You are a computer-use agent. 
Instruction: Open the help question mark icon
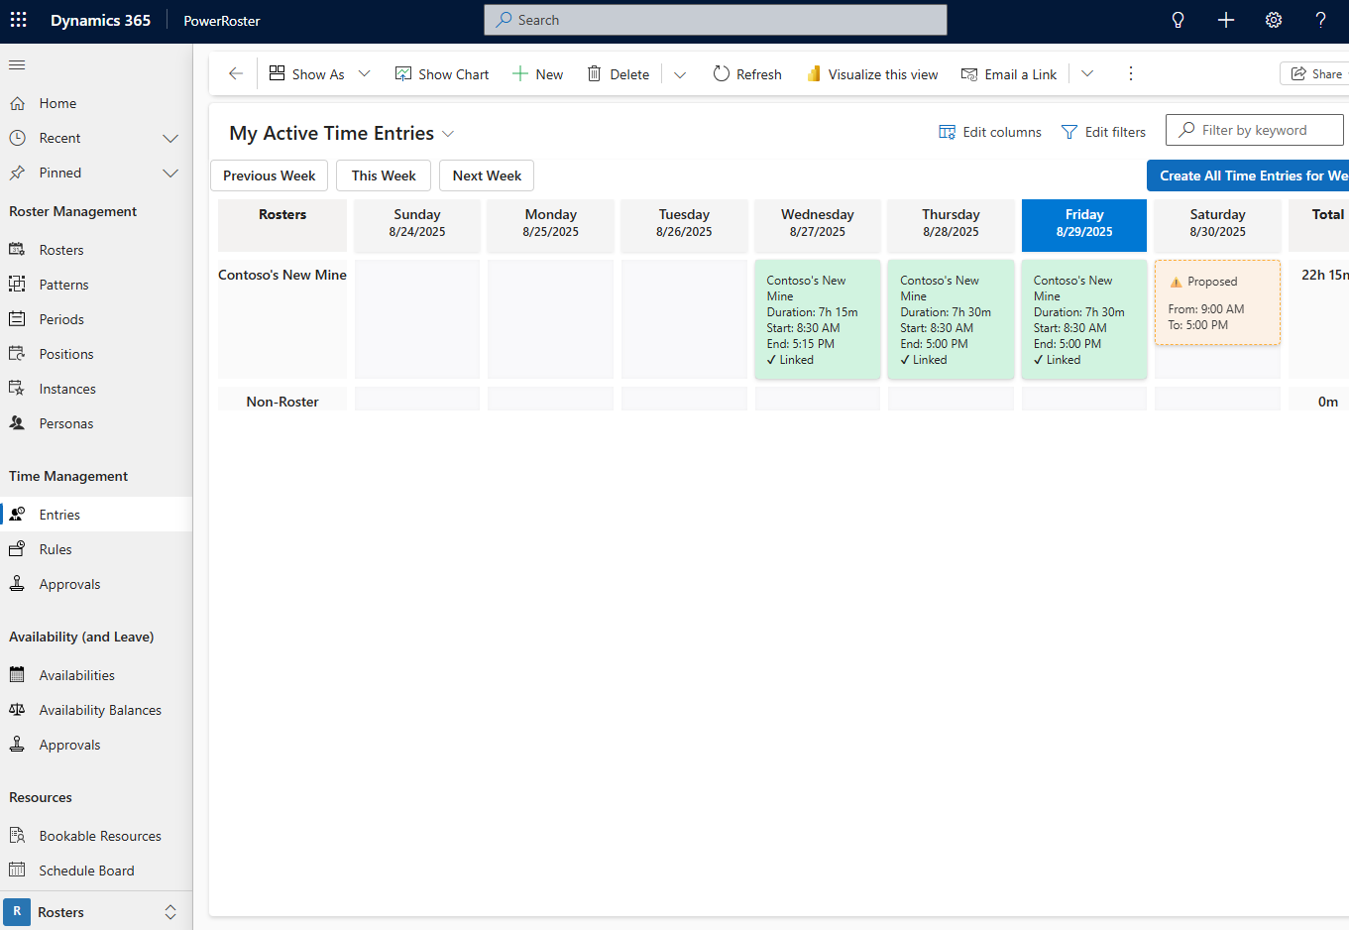tap(1321, 20)
